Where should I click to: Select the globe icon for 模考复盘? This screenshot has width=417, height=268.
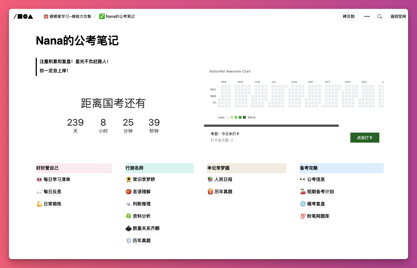click(303, 204)
